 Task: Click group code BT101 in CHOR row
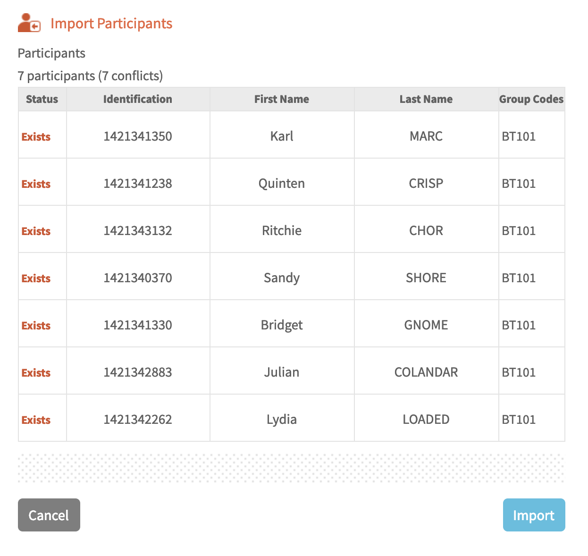[x=519, y=231]
